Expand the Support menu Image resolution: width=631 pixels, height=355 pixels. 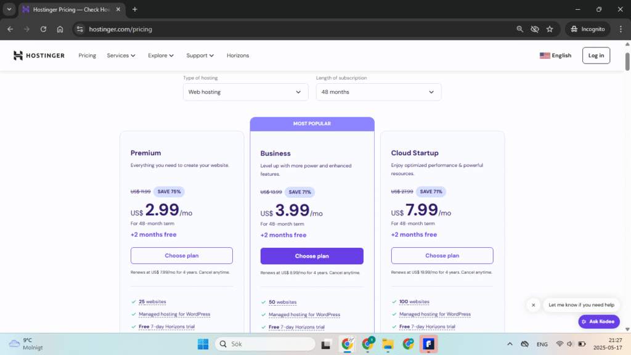pyautogui.click(x=200, y=55)
